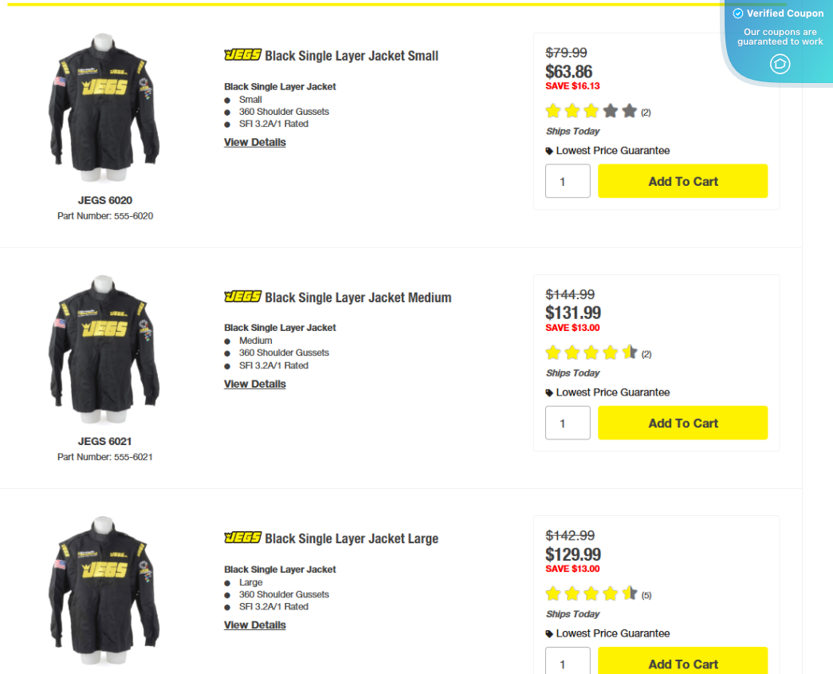Screen dimensions: 833x674
Task: Click the half star on the Medium jacket rating
Action: coord(629,352)
